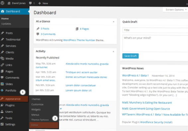Viewport: 188px width, 131px height.
Task: Click the pushpin icon beside Posts menu
Action: click(x=2, y=33)
